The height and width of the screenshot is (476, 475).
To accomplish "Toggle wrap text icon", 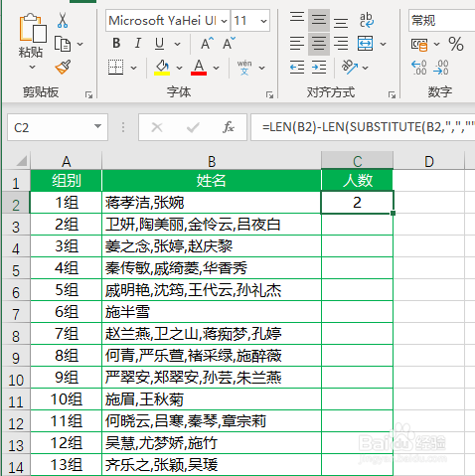I will [367, 21].
